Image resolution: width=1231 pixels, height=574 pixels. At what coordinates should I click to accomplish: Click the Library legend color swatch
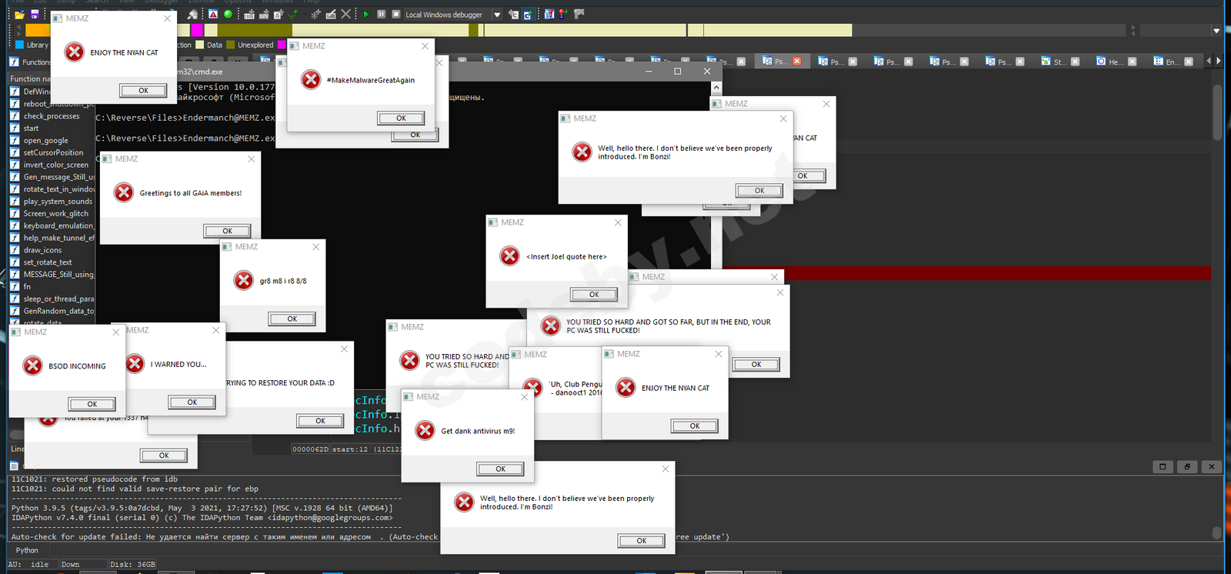(x=20, y=45)
